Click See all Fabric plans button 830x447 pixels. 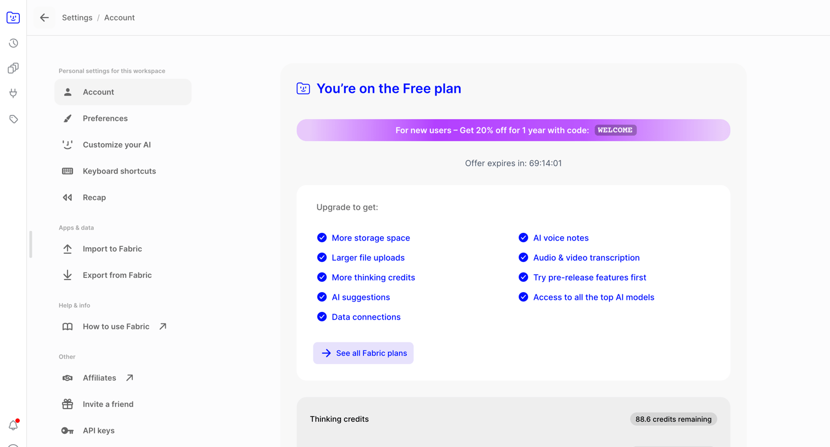(363, 353)
